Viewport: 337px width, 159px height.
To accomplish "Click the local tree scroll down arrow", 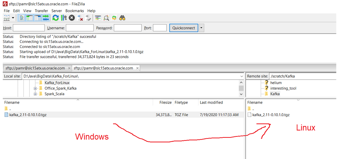I will [241, 94].
